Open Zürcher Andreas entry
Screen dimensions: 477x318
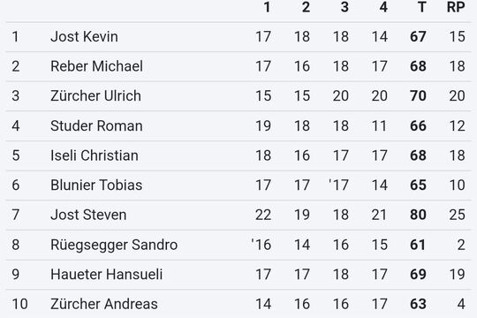click(238, 304)
